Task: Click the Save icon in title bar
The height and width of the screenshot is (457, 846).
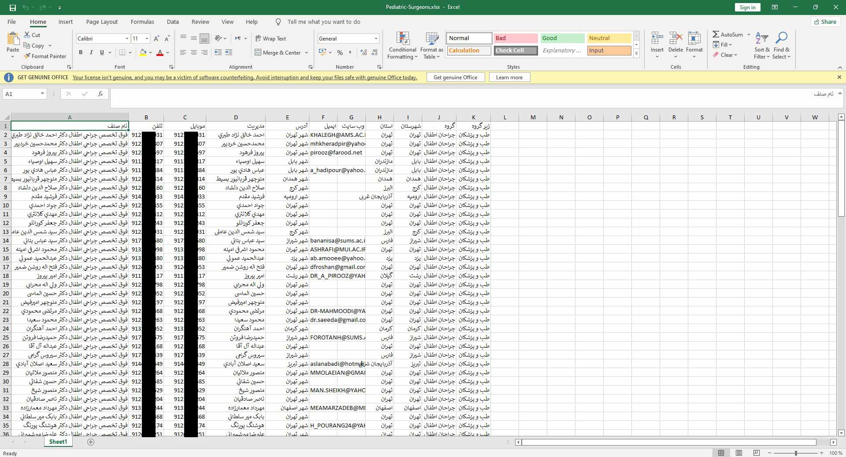Action: click(12, 7)
